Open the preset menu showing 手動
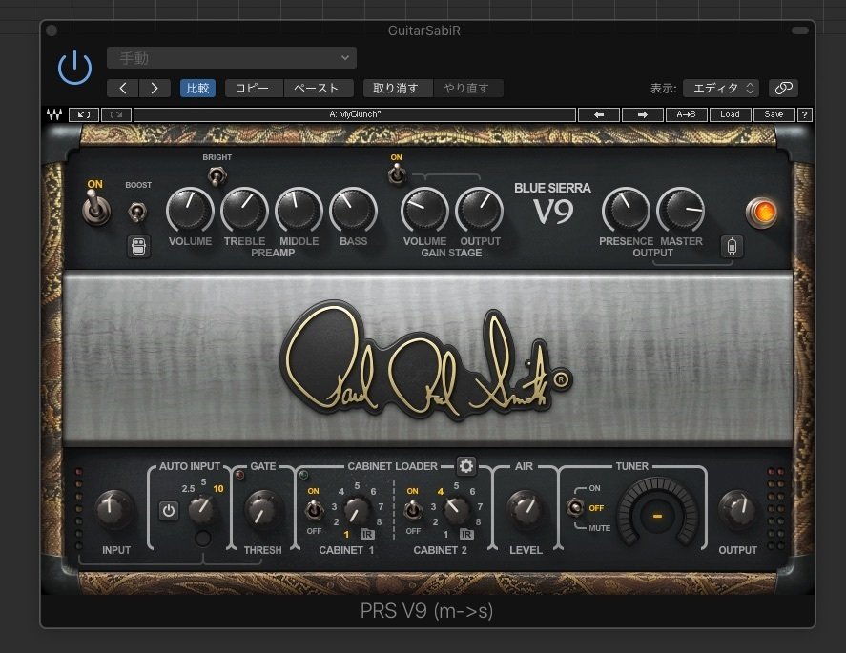This screenshot has height=653, width=846. coord(232,58)
